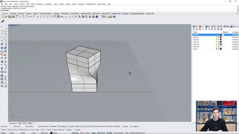Toggle the Points selection filter checkbox
Image resolution: width=239 pixels, height=134 pixels.
point(2,127)
